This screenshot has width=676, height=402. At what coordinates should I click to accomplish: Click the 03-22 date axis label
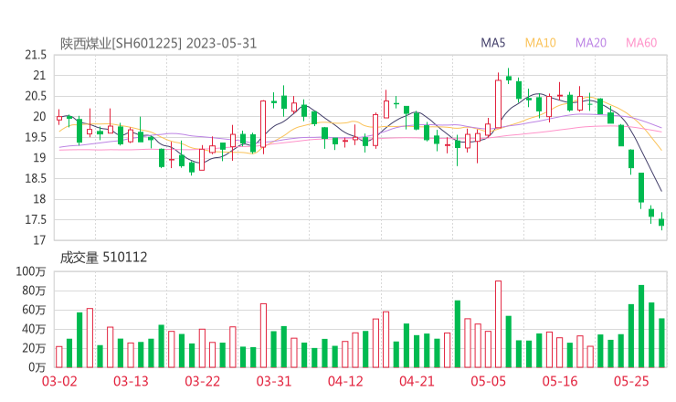tap(203, 381)
